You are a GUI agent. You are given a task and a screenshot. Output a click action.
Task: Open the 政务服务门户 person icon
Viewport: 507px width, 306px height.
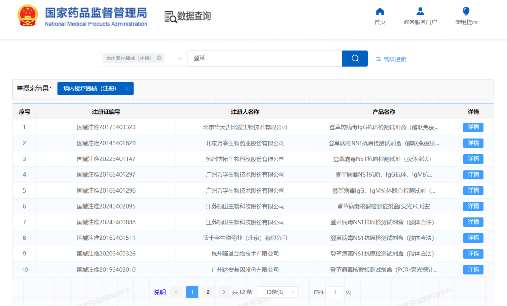tap(420, 12)
